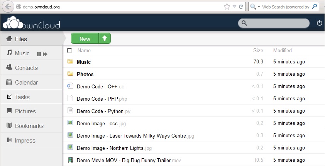The width and height of the screenshot is (325, 166).
Task: Click the 0.3 size of Laser image
Action: click(260, 135)
